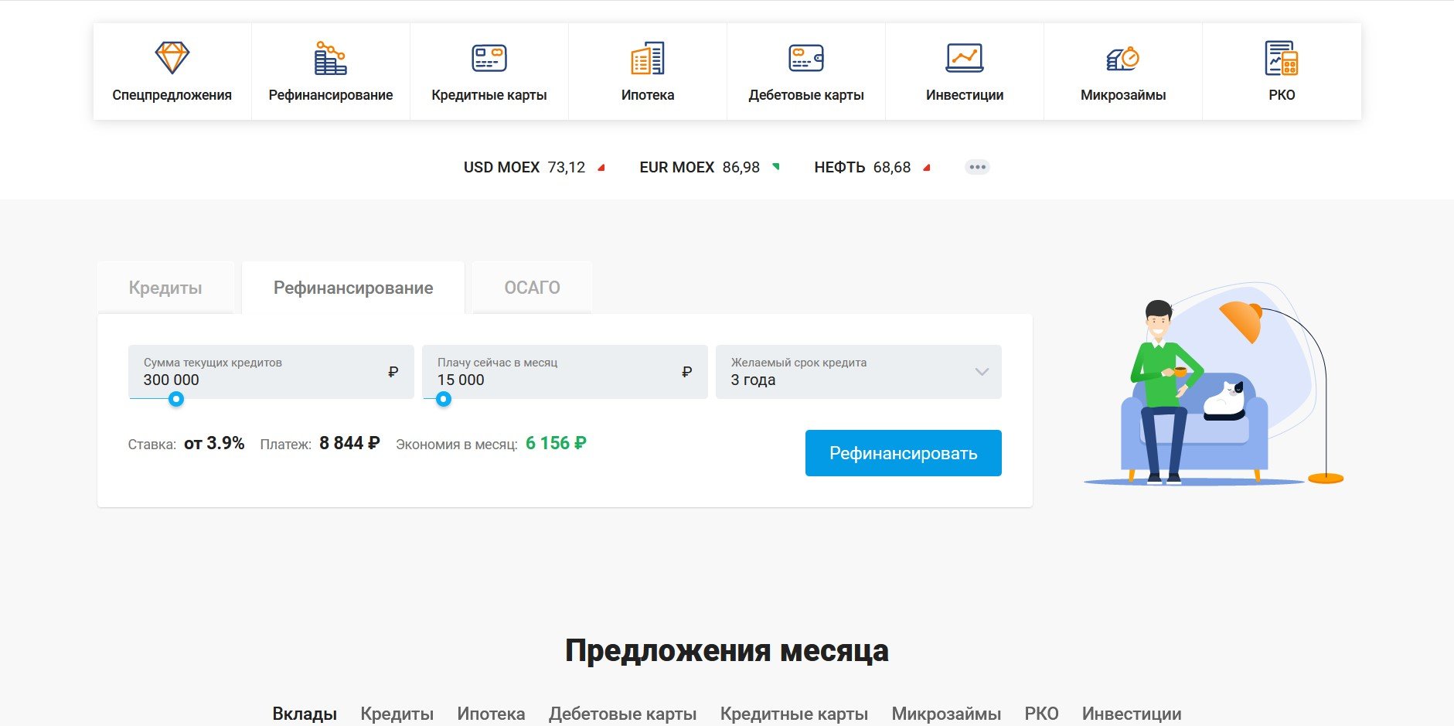Click the Дебетовые карты wallet icon
The height and width of the screenshot is (726, 1454).
[805, 58]
